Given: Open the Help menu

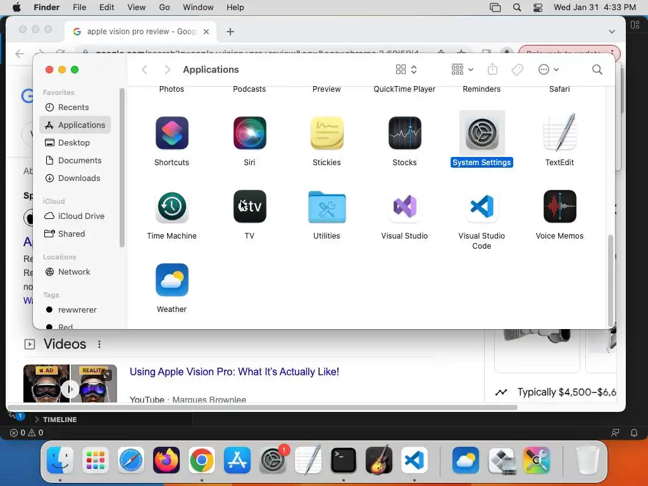Looking at the screenshot, I should point(235,8).
